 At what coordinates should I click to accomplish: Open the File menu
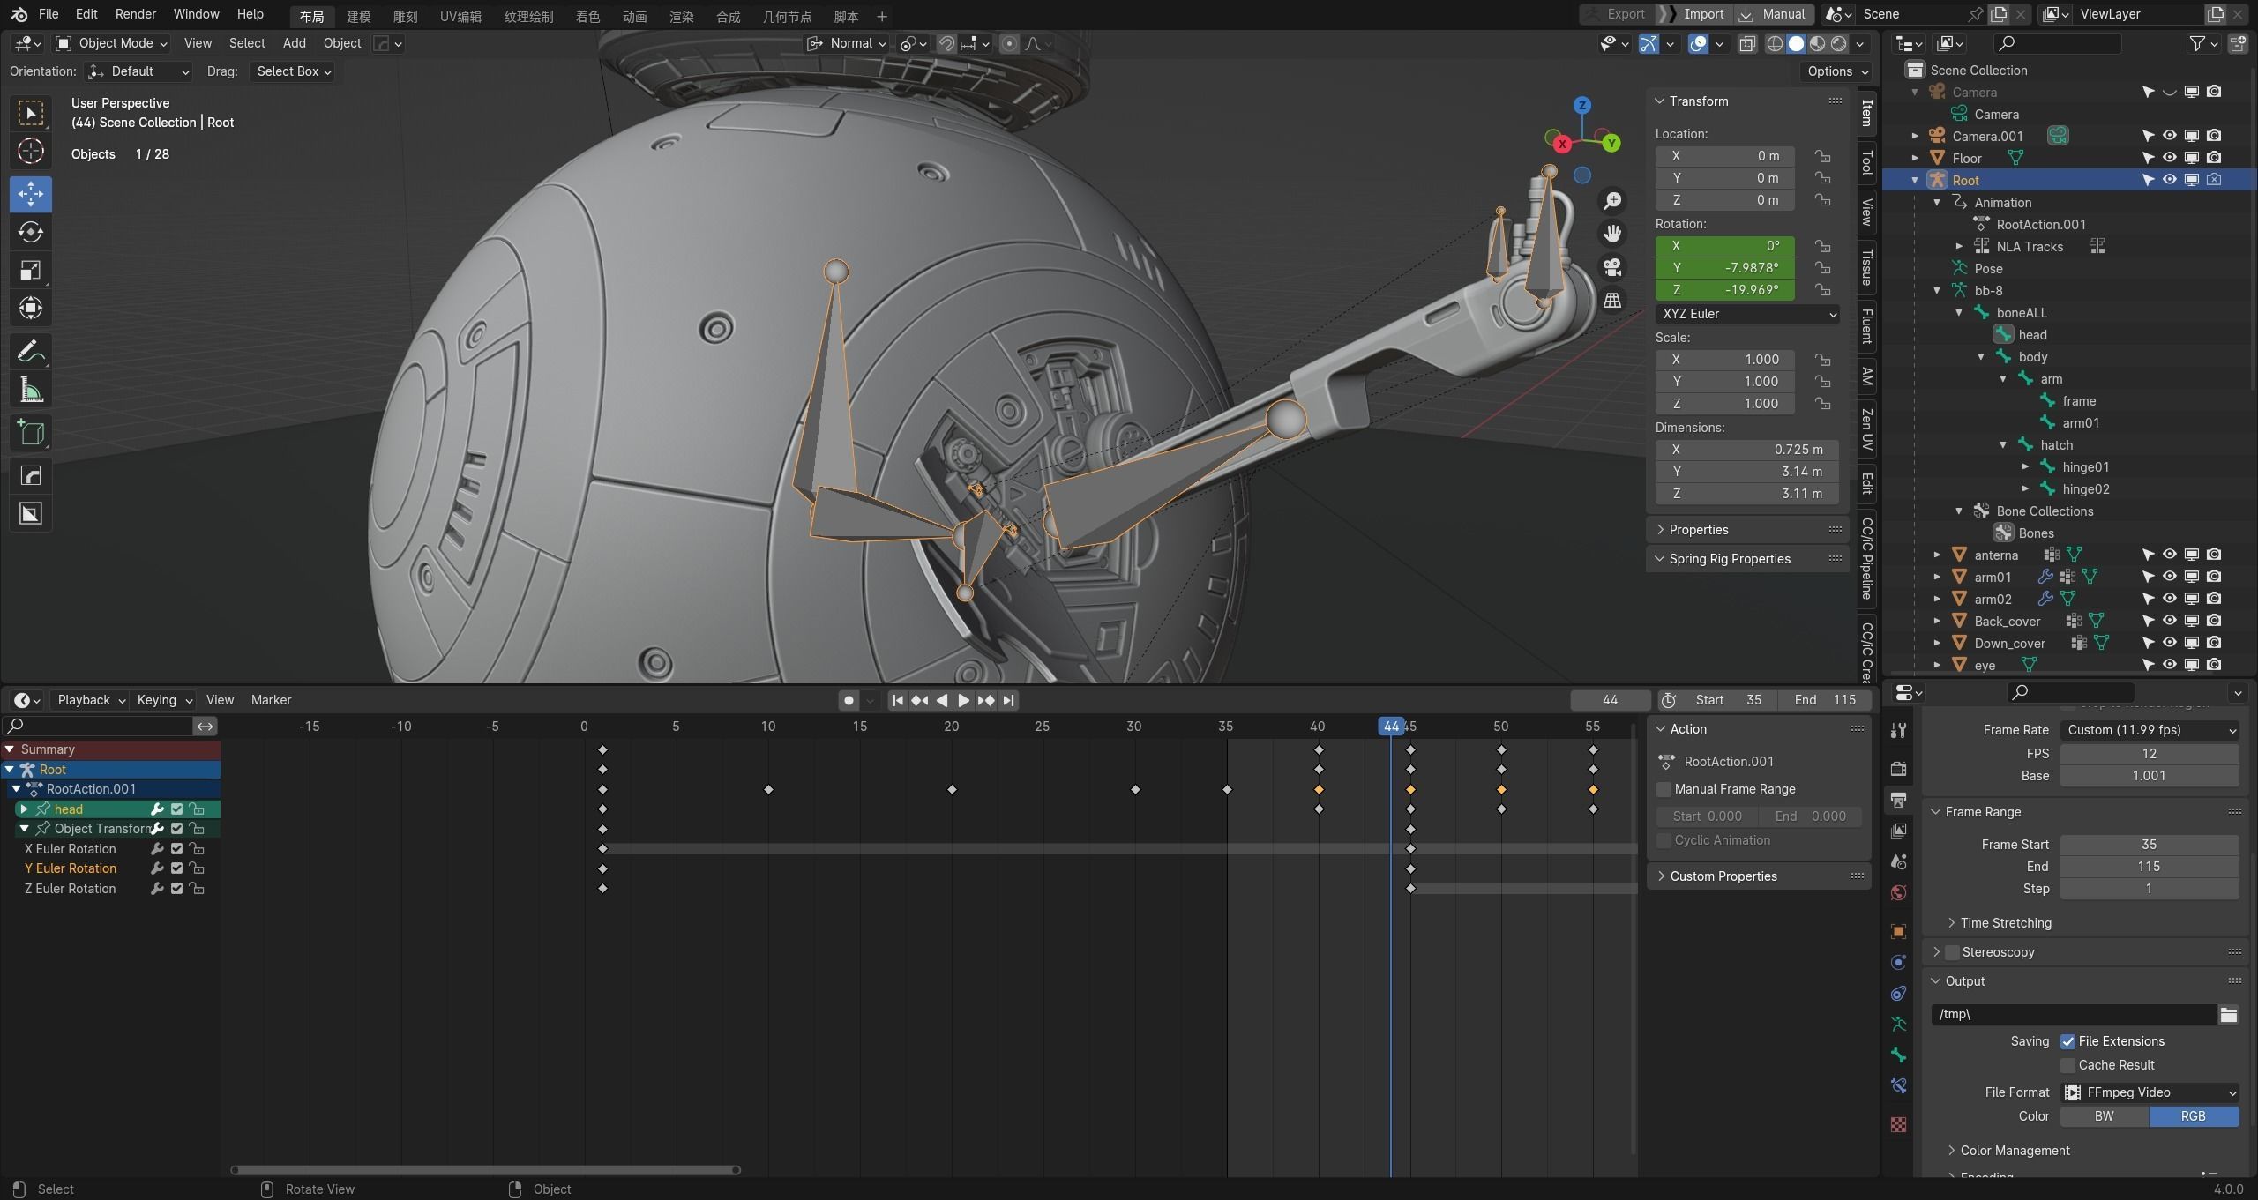pos(49,14)
